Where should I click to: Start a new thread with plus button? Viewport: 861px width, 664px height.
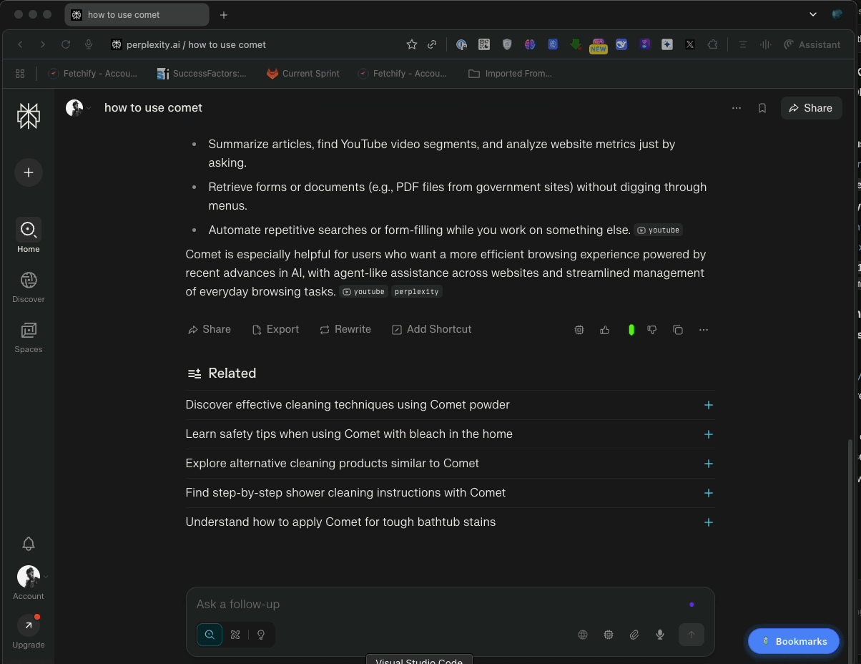(29, 172)
